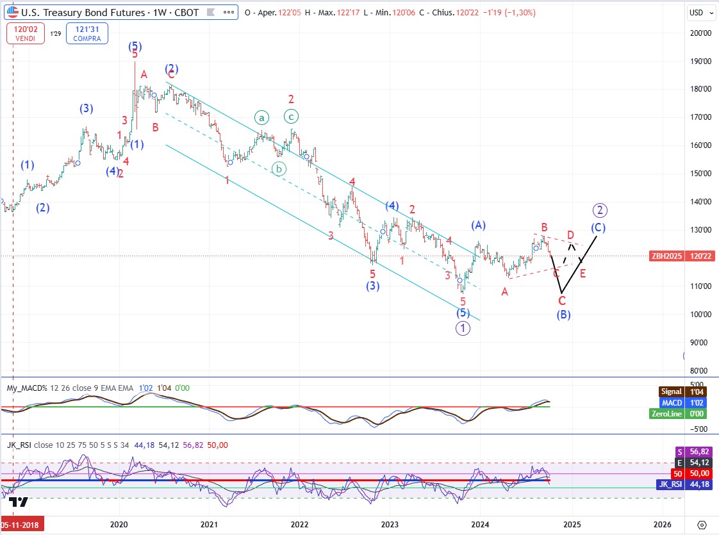Screen dimensions: 719x535
Task: Click the blue MACD axis label
Action: [x=672, y=402]
